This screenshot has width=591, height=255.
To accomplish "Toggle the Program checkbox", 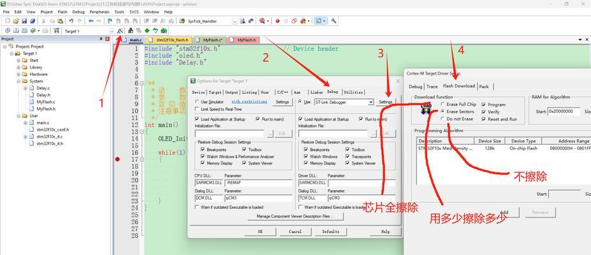I will [x=484, y=105].
